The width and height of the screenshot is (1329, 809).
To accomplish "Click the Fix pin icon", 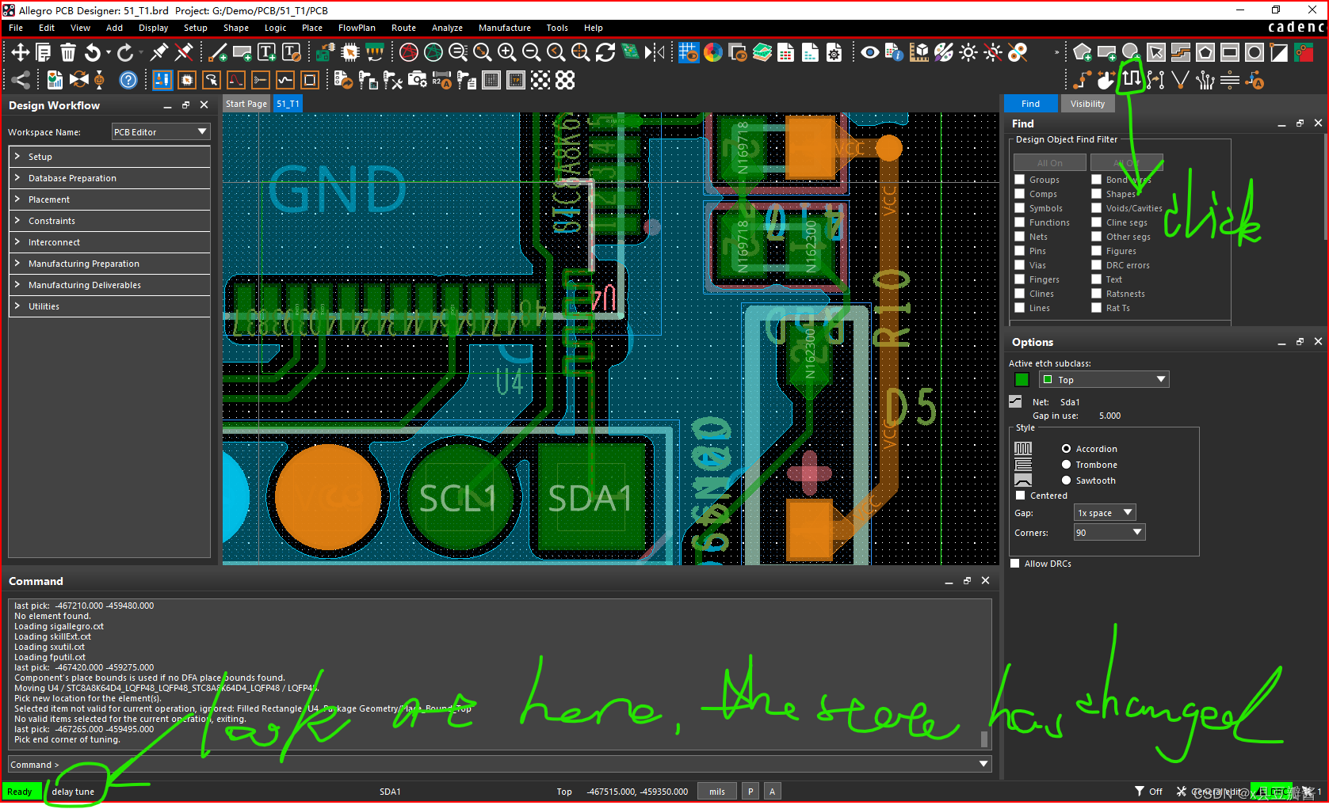I will point(159,52).
